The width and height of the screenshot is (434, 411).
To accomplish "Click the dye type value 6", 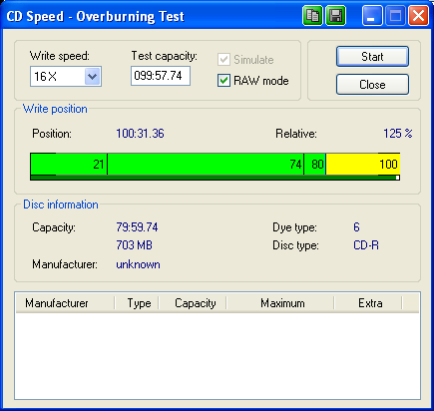I will click(x=356, y=227).
